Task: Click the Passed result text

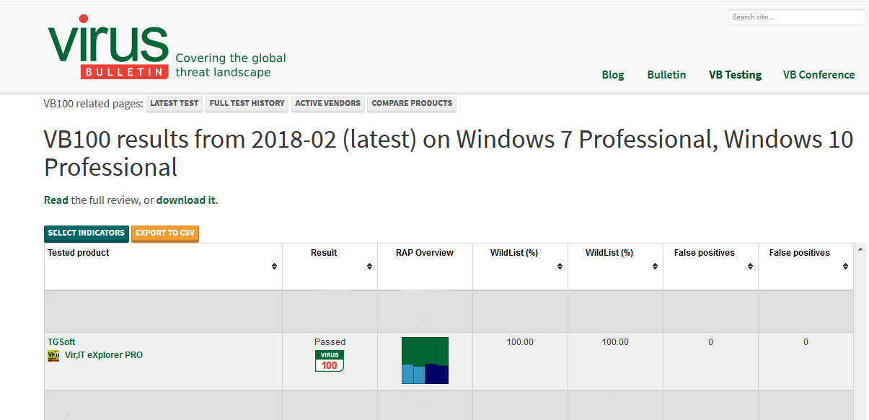Action: tap(330, 342)
